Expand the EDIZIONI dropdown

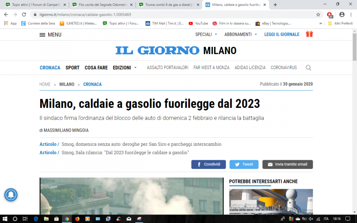click(x=125, y=68)
